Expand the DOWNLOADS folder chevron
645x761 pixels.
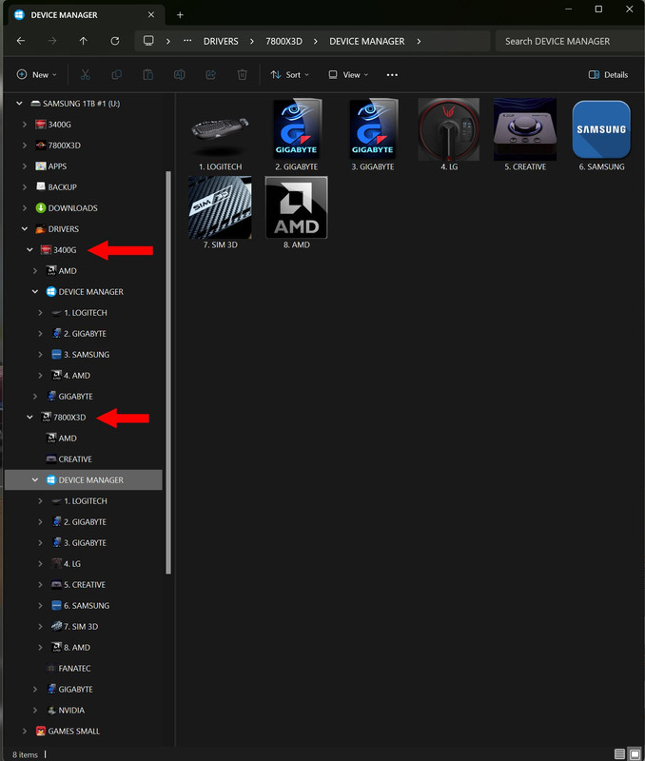pos(25,207)
